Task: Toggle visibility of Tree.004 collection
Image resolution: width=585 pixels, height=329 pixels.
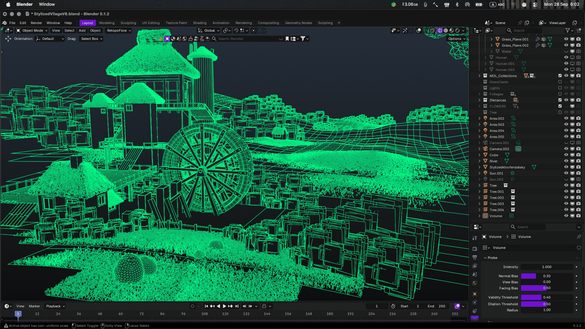Action: coord(566,210)
